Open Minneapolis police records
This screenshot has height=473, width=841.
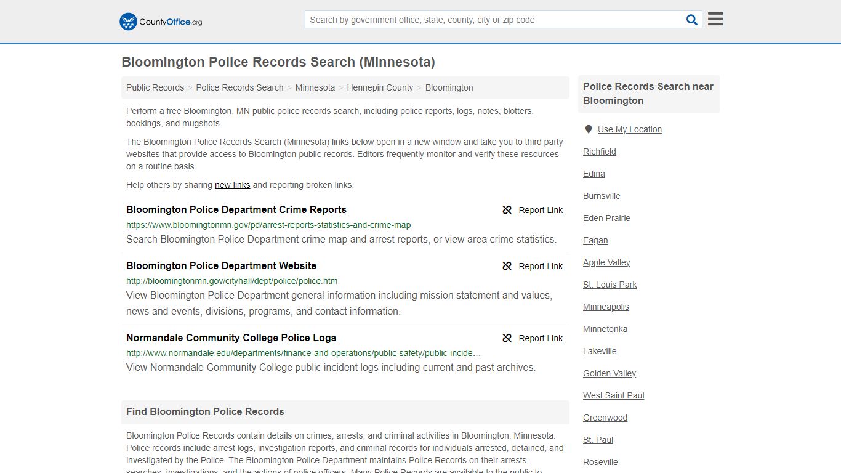click(606, 307)
